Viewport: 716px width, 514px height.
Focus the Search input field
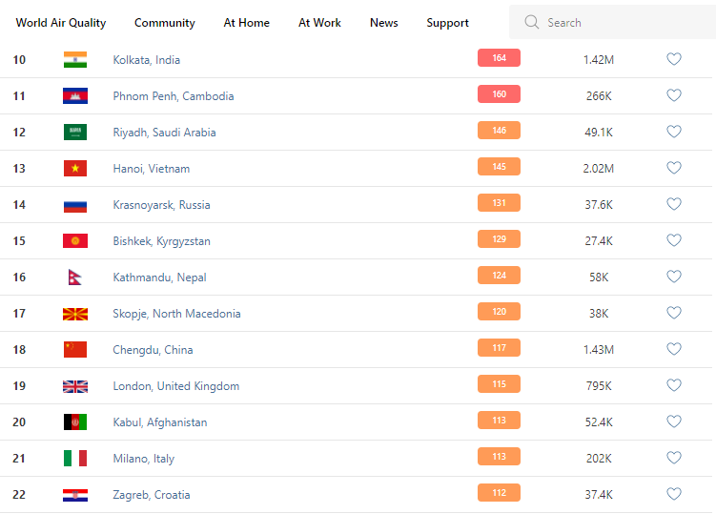(x=620, y=23)
